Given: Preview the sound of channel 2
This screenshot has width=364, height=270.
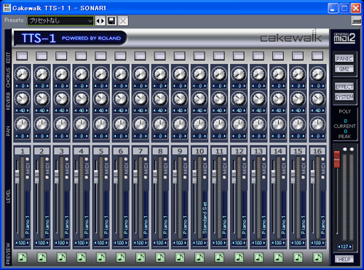Looking at the screenshot, I should pyautogui.click(x=42, y=258).
